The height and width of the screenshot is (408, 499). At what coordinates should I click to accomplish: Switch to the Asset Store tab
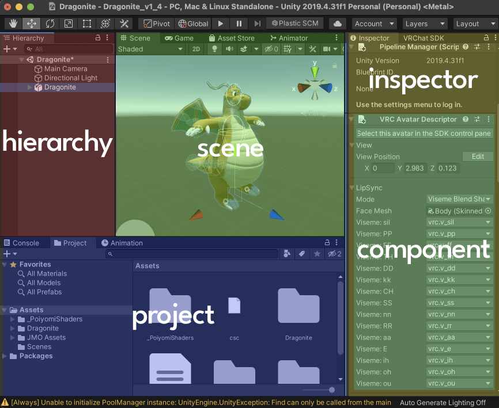[x=232, y=38]
